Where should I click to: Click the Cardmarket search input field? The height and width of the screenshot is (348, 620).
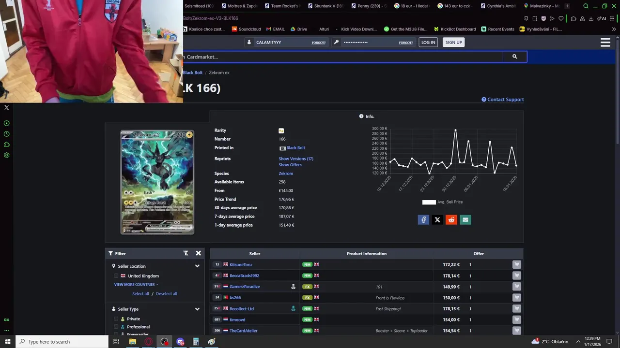[x=343, y=57]
